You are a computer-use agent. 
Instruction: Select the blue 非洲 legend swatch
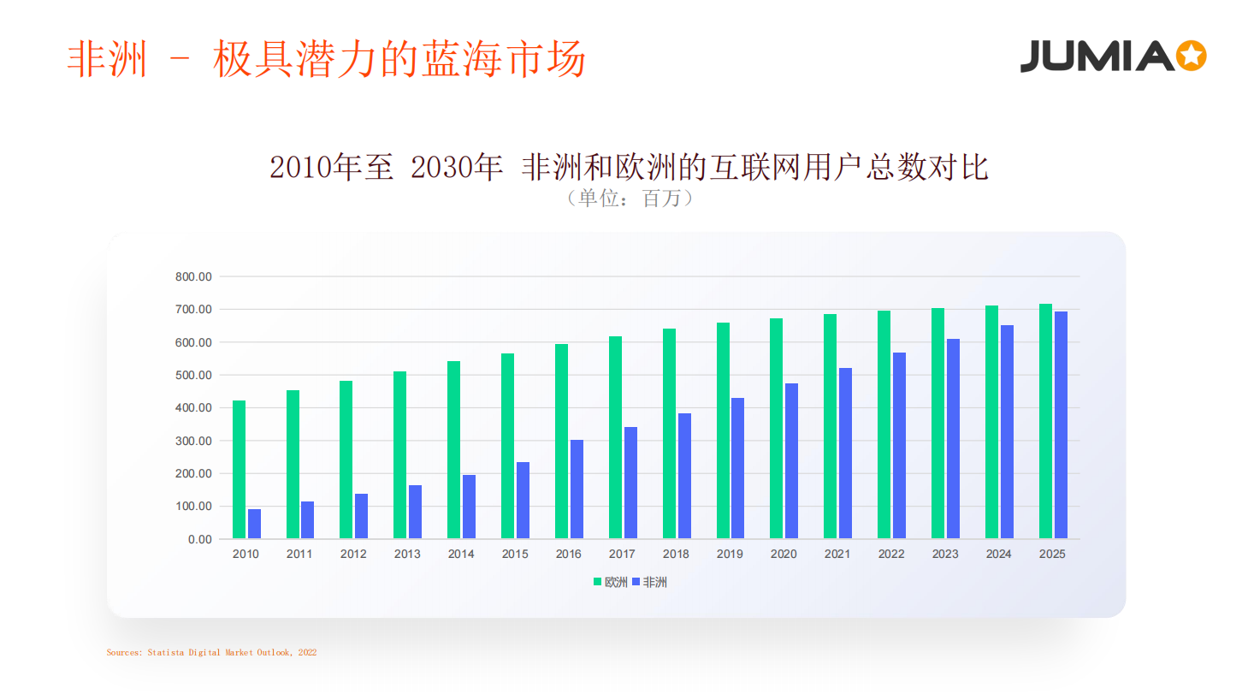[x=636, y=583]
